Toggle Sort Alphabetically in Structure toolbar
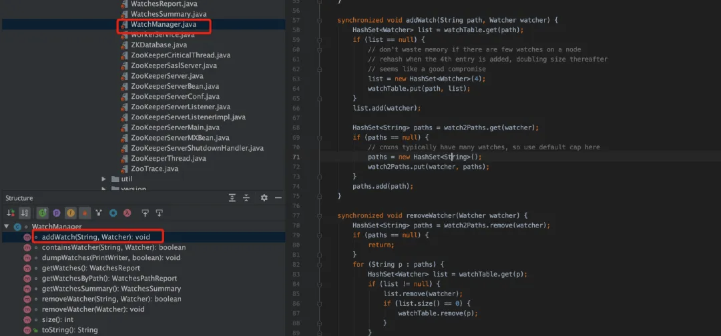721x336 pixels. pyautogui.click(x=25, y=213)
